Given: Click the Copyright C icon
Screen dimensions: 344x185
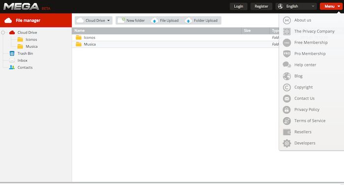Looking at the screenshot, I should (x=287, y=87).
